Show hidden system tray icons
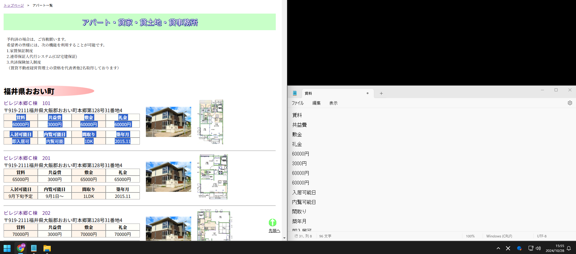This screenshot has width=576, height=254. click(498, 248)
